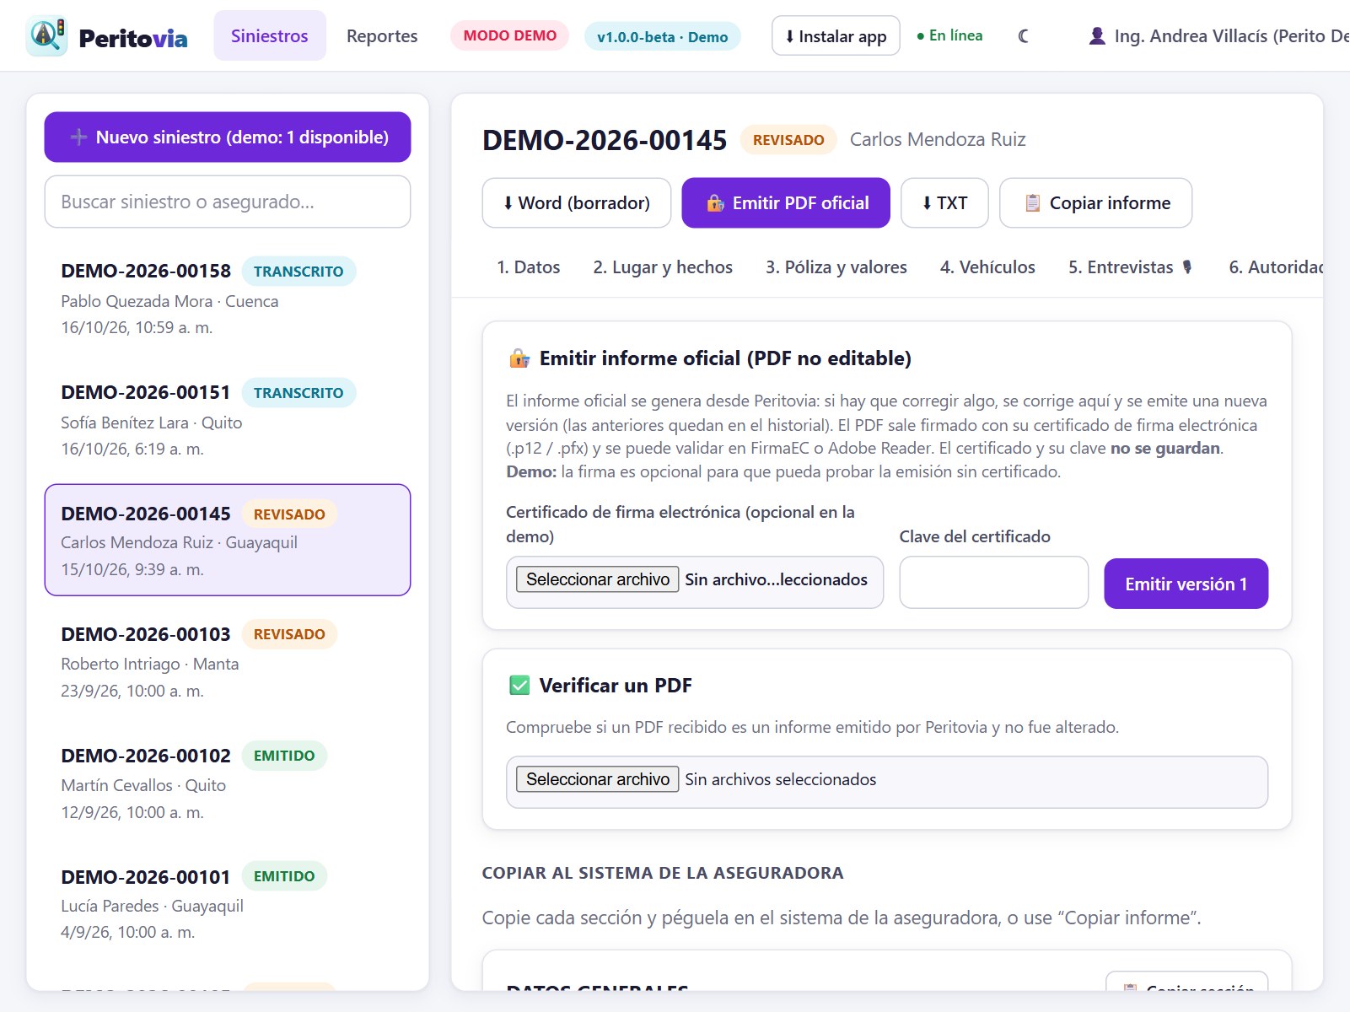Click the plus icon on Nuevo siniestro
Screen dimensions: 1350x1012
tap(78, 137)
